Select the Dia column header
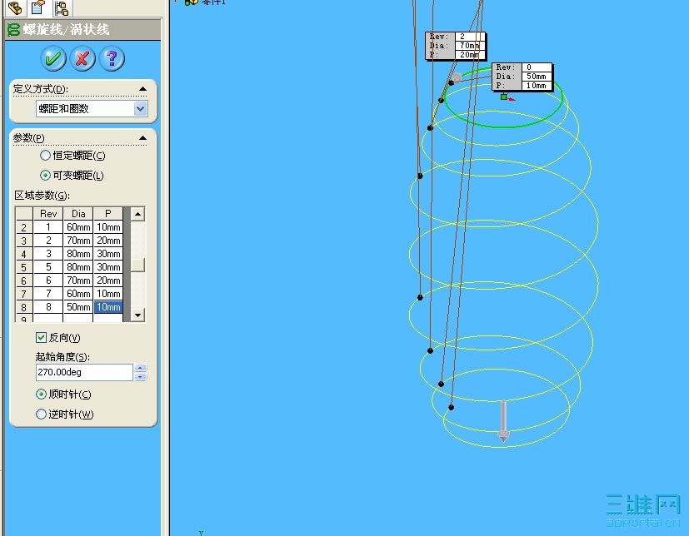 (78, 214)
